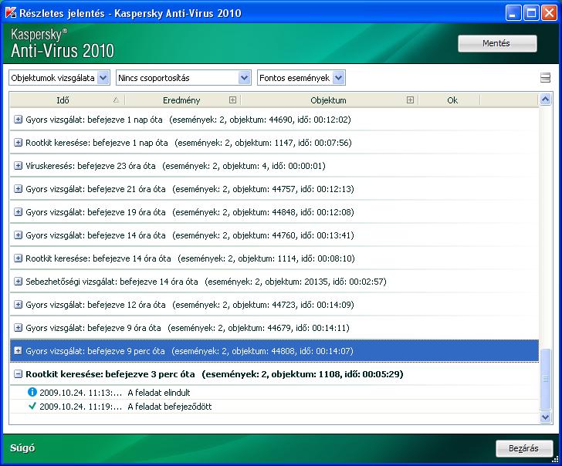562x466 pixels.
Task: Click scrollbar down arrow
Action: 545,417
